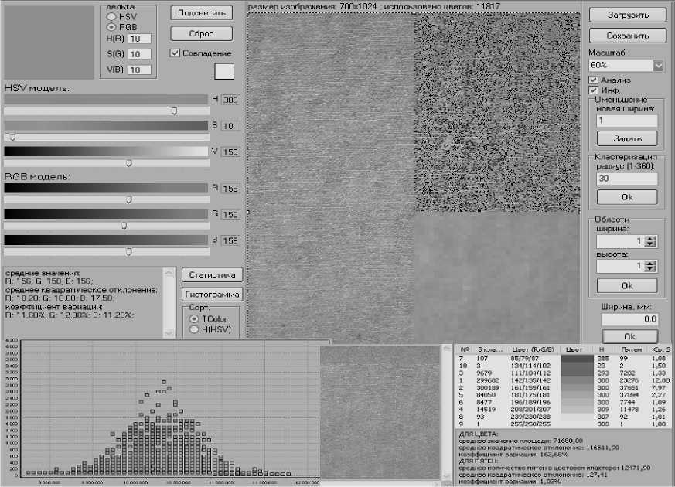Click the color swatch for row 85/79/87

578,359
